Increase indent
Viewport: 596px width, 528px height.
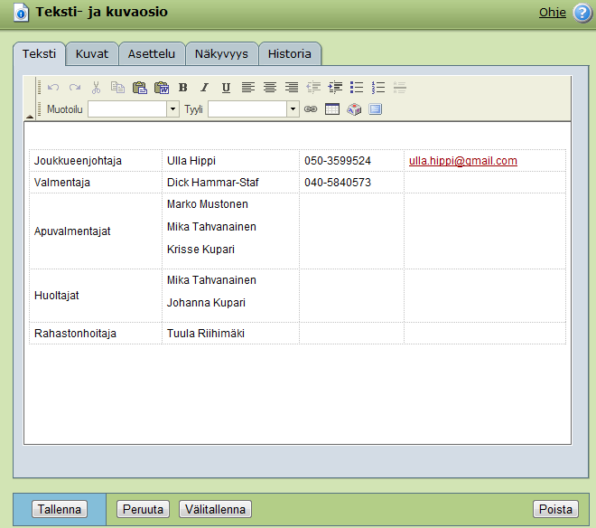335,88
